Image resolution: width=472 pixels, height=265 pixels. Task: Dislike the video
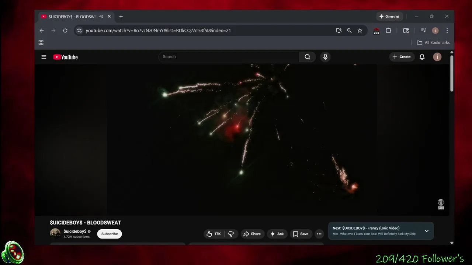(x=231, y=234)
